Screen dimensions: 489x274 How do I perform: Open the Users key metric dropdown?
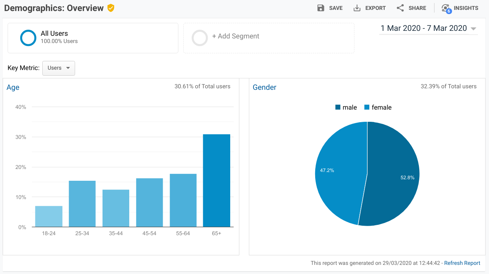click(x=59, y=68)
